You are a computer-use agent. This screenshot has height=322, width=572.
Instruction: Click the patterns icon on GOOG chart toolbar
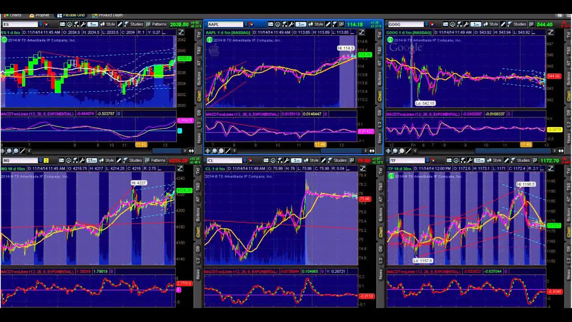(531, 24)
